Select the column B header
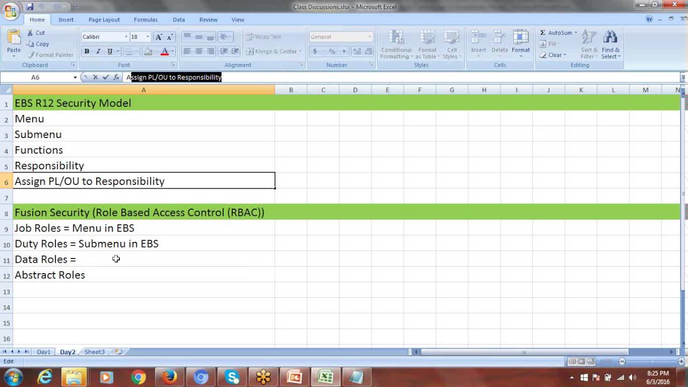The height and width of the screenshot is (387, 688). (291, 90)
